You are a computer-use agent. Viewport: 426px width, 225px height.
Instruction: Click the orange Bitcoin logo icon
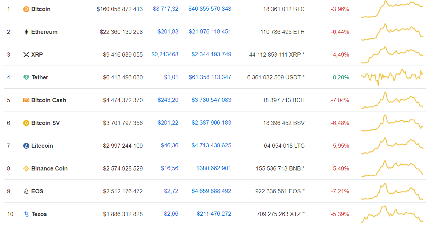(x=26, y=9)
